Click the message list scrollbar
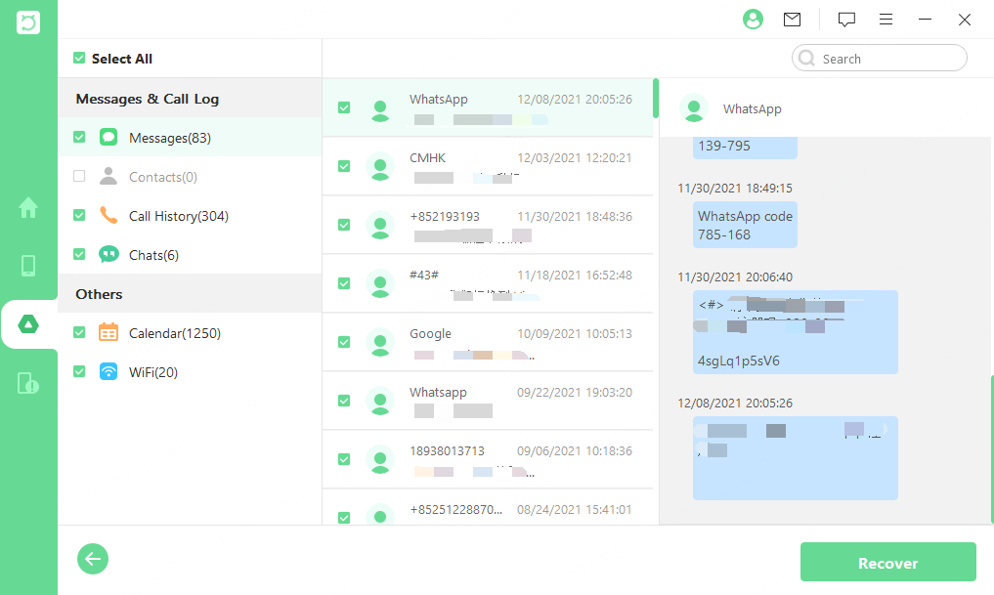This screenshot has height=595, width=994. pos(656,98)
